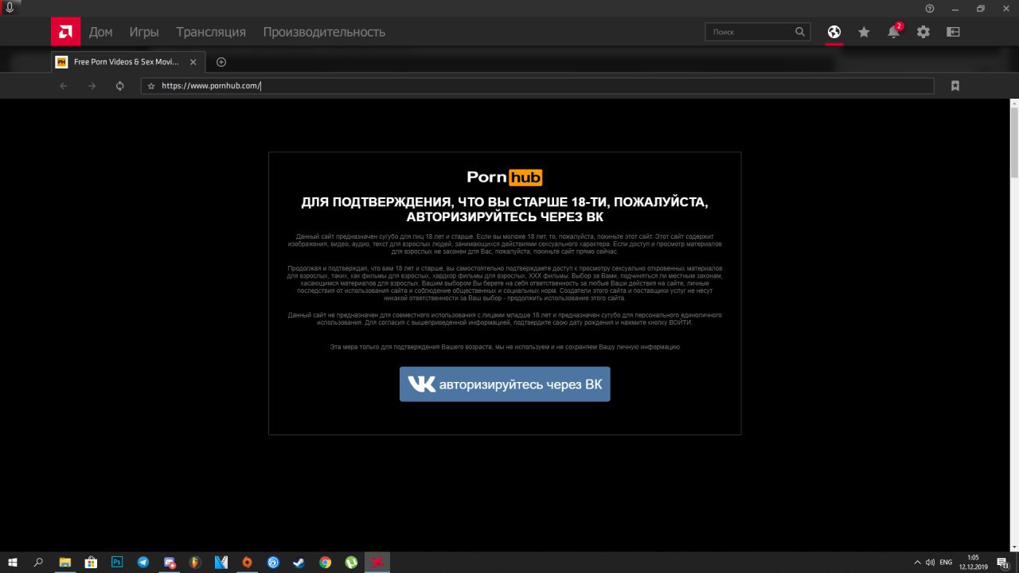Screen dimensions: 1019x573
Task: Click the AMD logo home icon
Action: [65, 32]
